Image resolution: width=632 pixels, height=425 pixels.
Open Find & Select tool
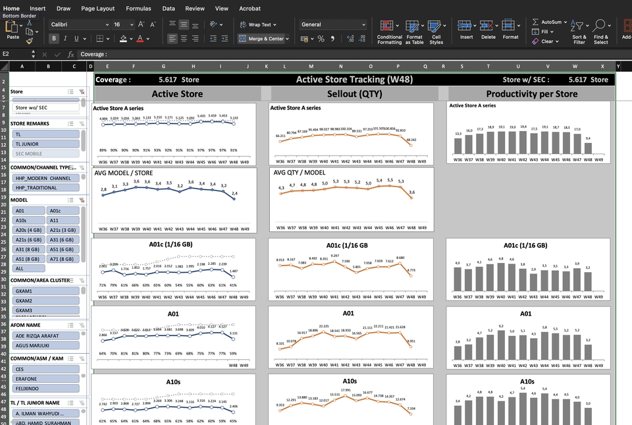click(600, 26)
